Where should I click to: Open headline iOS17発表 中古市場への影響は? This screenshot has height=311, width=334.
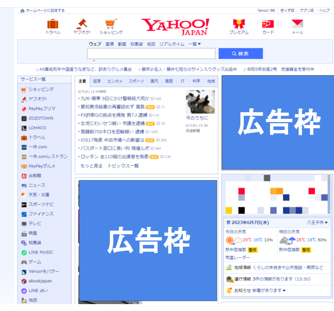coord(113,140)
